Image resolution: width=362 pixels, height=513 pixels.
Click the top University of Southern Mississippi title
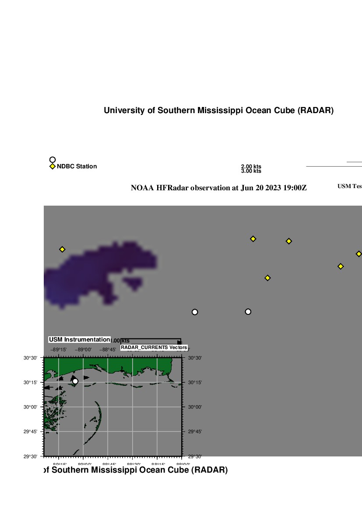[x=218, y=110]
